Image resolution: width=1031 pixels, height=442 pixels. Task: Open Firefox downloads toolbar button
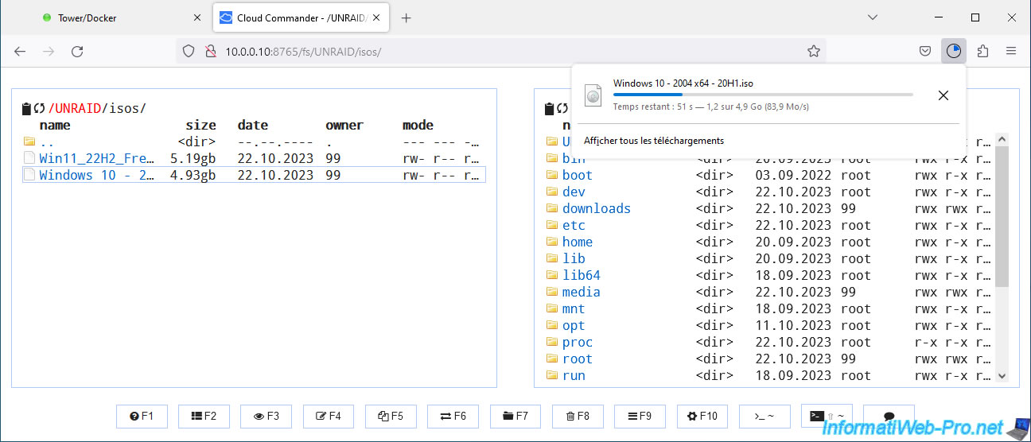[953, 51]
